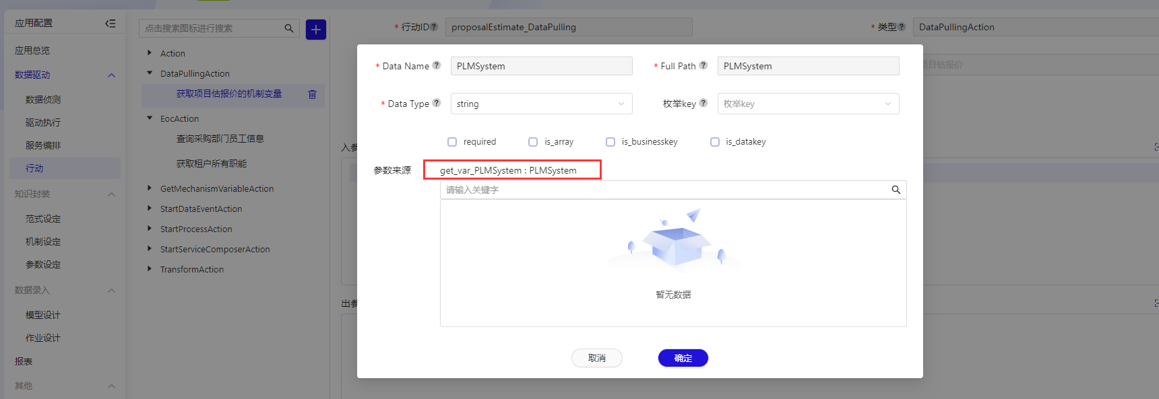Toggle the is_array checkbox
The image size is (1159, 399).
(533, 142)
